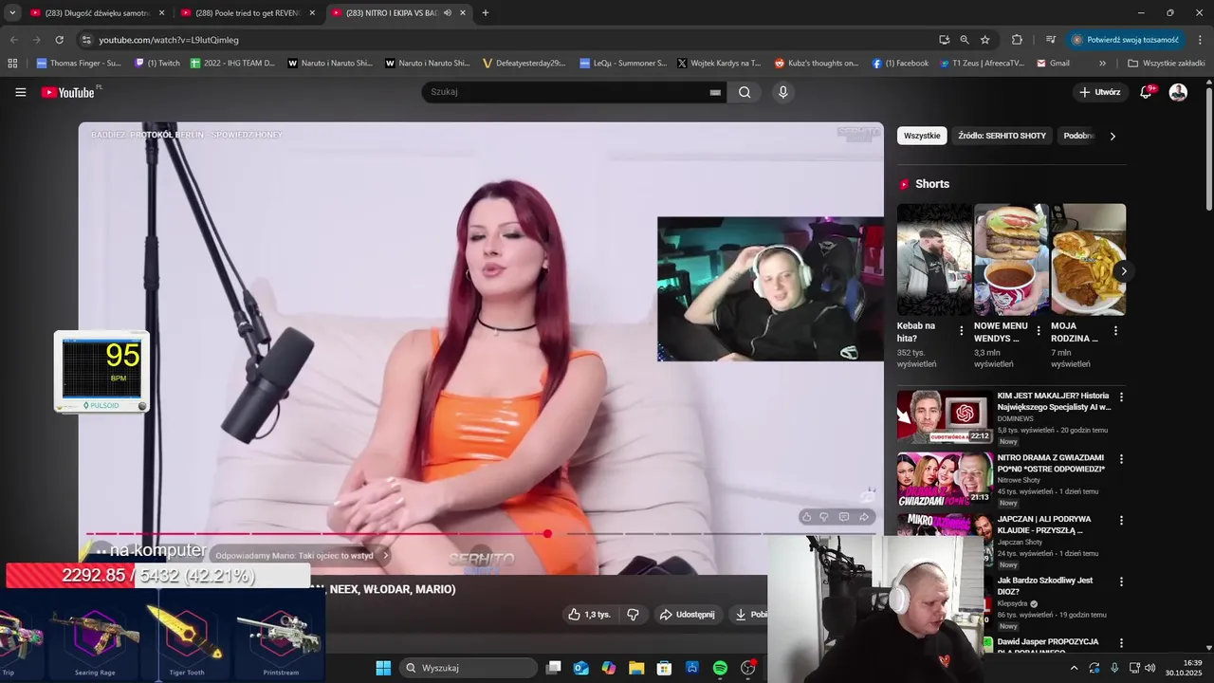Click the in-video share arrow overlay icon

click(864, 517)
